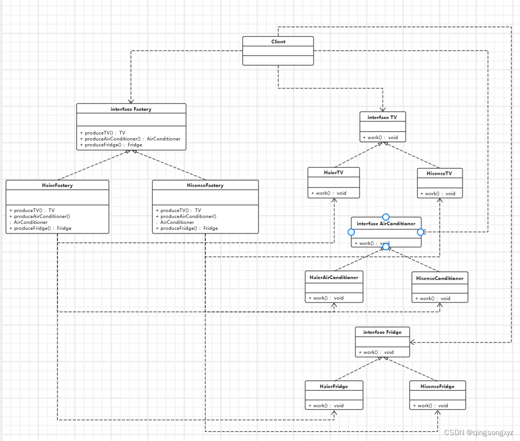Select work() method in interface TV
Image resolution: width=520 pixels, height=441 pixels.
tap(380, 137)
